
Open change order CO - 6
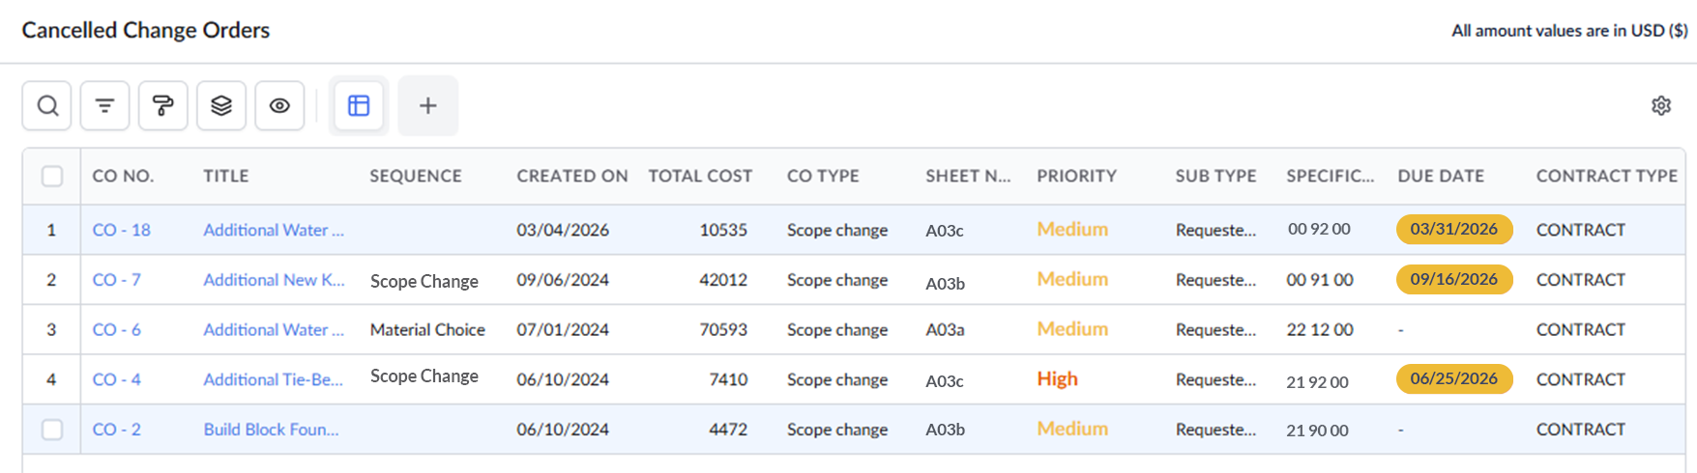116,330
